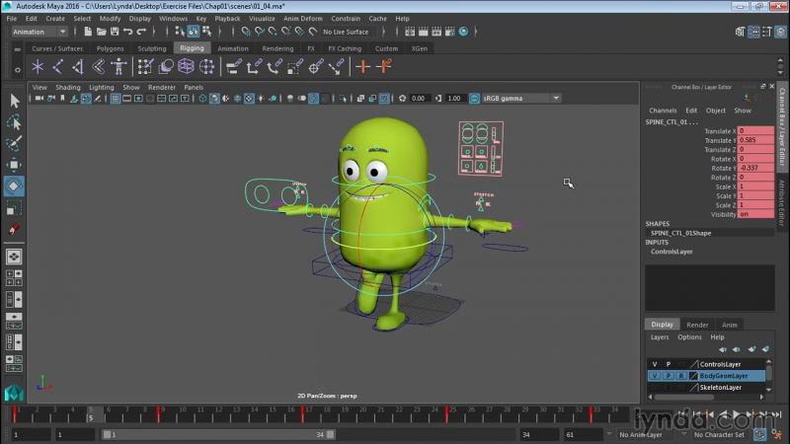Select the Paint Selection tool
Viewport: 790px width, 444px height.
click(14, 143)
